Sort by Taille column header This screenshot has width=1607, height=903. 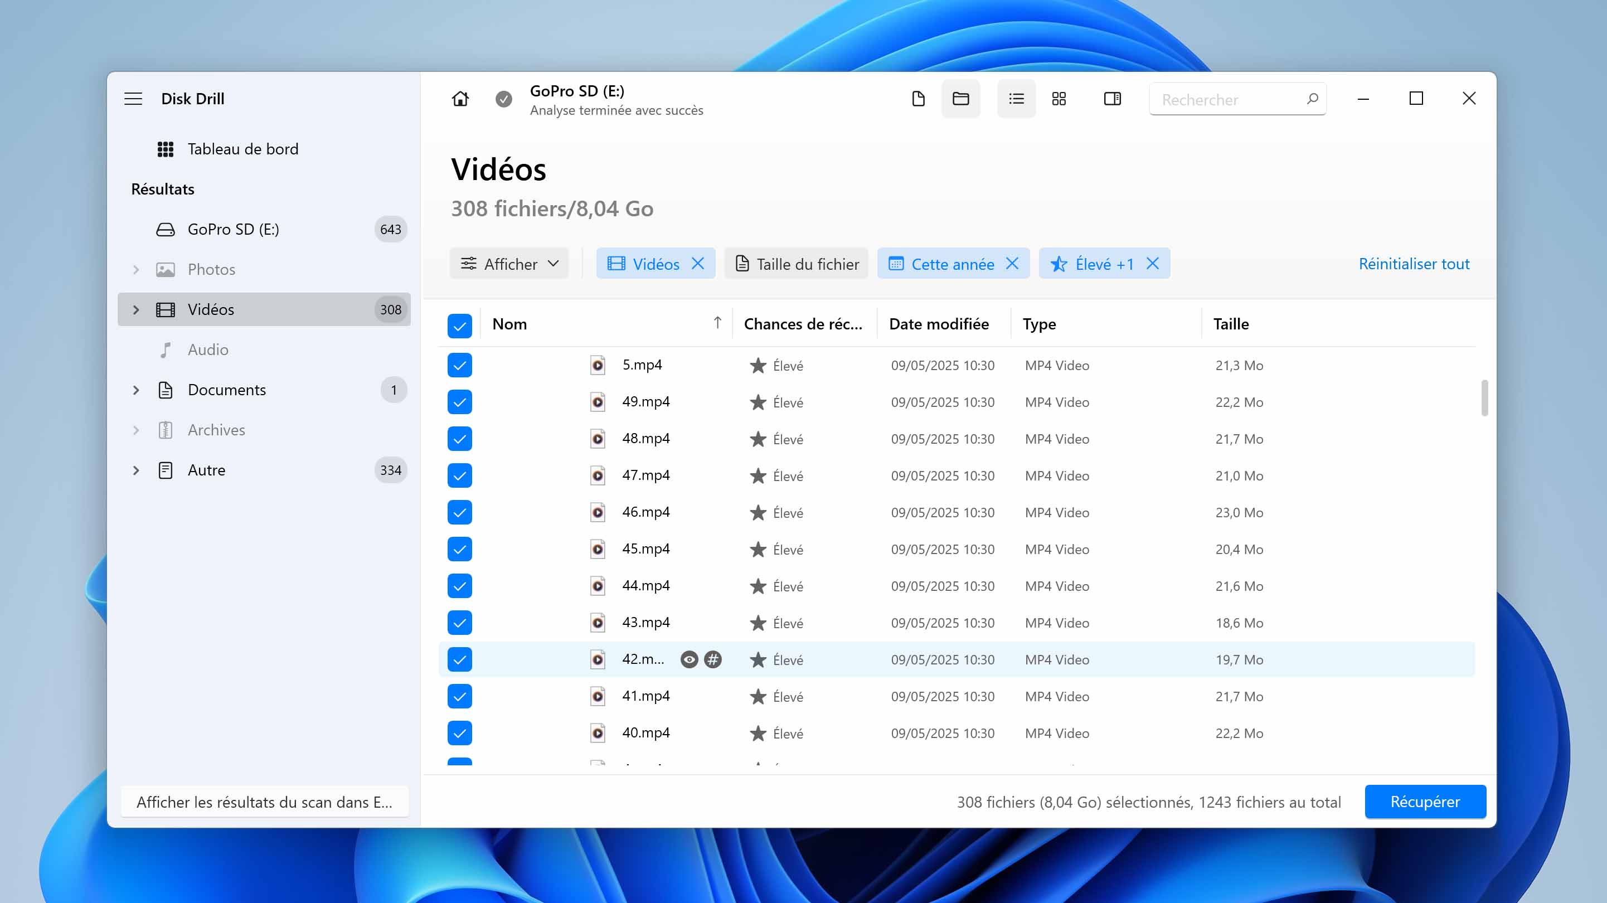tap(1231, 324)
